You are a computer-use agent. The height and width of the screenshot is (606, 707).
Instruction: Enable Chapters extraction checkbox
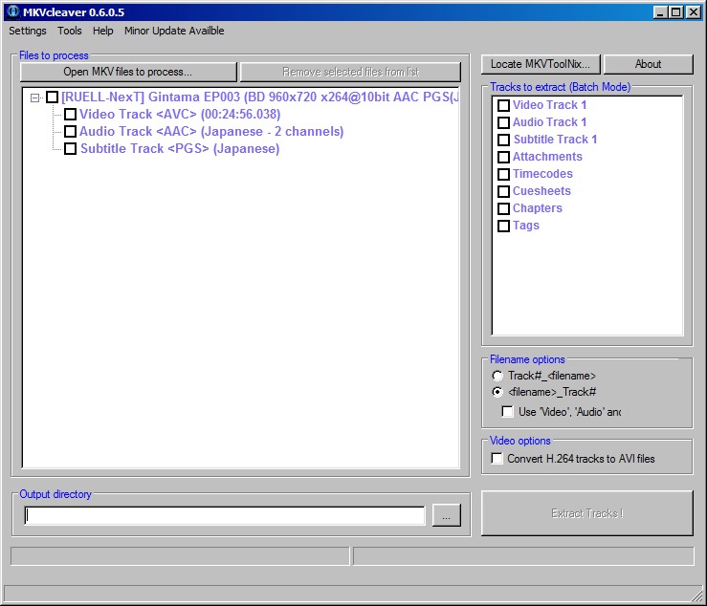(503, 208)
